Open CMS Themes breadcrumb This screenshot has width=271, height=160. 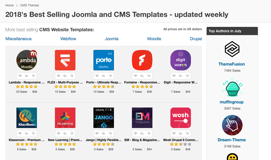pyautogui.click(x=30, y=5)
